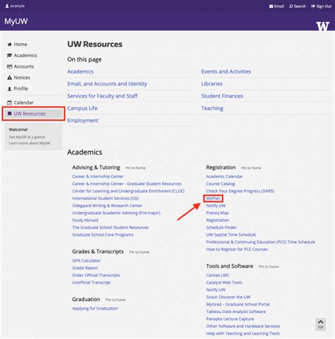View Notices from the sidebar

19,78
